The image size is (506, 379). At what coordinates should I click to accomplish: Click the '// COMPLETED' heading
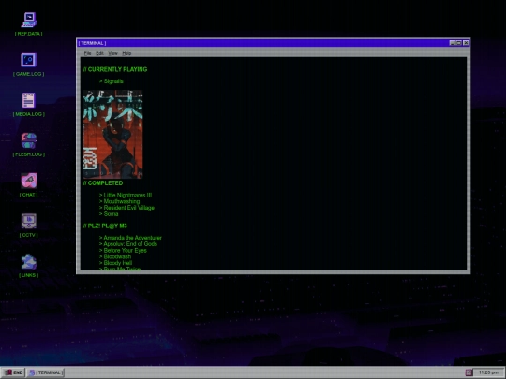tap(103, 183)
